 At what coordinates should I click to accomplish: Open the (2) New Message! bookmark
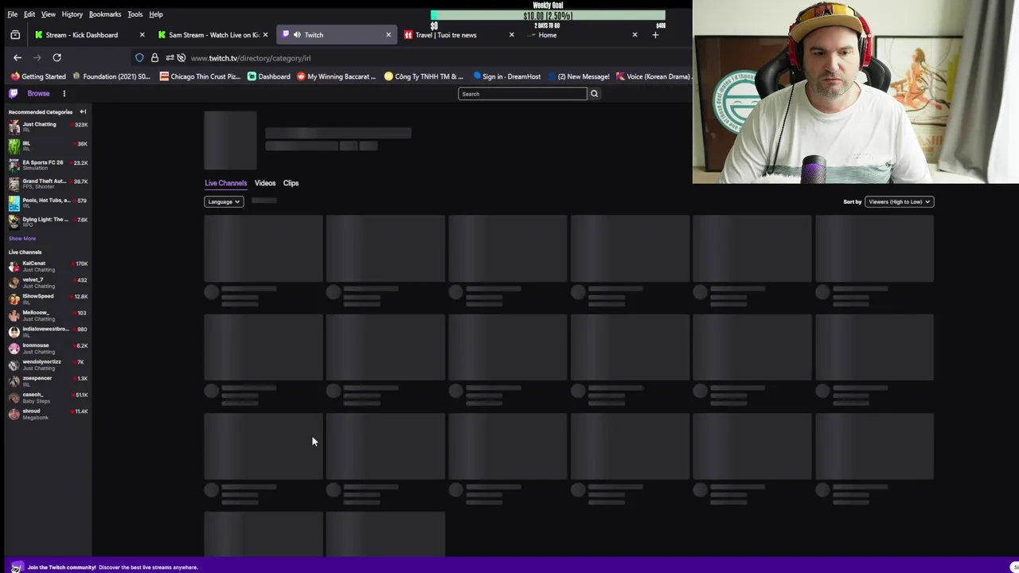578,76
